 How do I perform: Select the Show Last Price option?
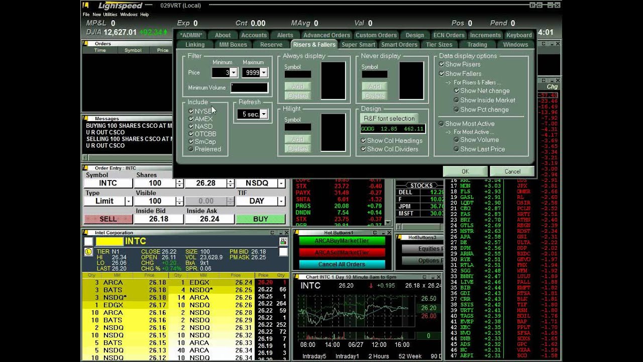click(457, 149)
